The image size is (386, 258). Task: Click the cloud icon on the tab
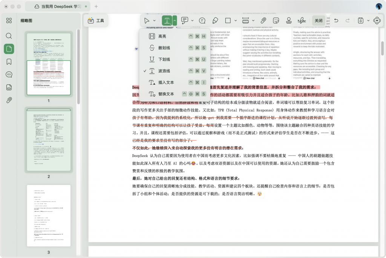37,7
